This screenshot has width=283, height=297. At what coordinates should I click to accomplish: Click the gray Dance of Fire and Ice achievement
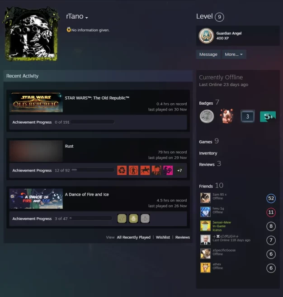[x=145, y=219]
